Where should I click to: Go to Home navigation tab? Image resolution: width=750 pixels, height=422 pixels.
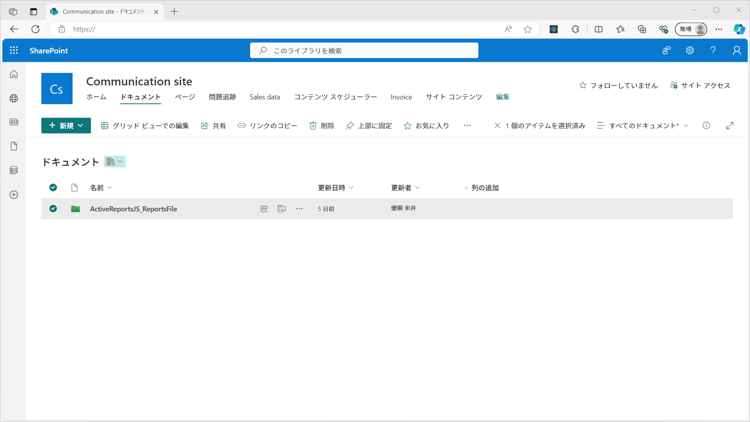click(96, 97)
